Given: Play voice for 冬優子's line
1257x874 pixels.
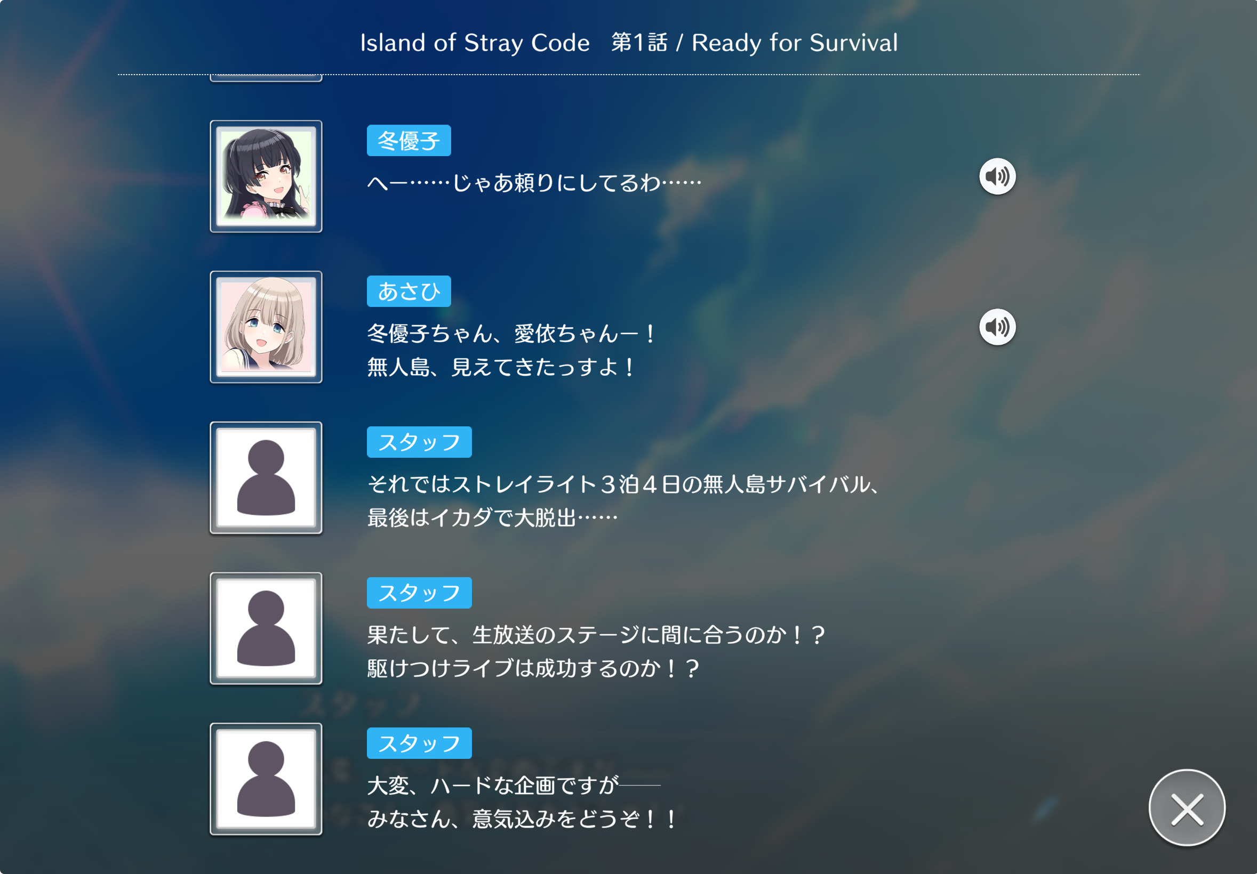Looking at the screenshot, I should tap(997, 176).
